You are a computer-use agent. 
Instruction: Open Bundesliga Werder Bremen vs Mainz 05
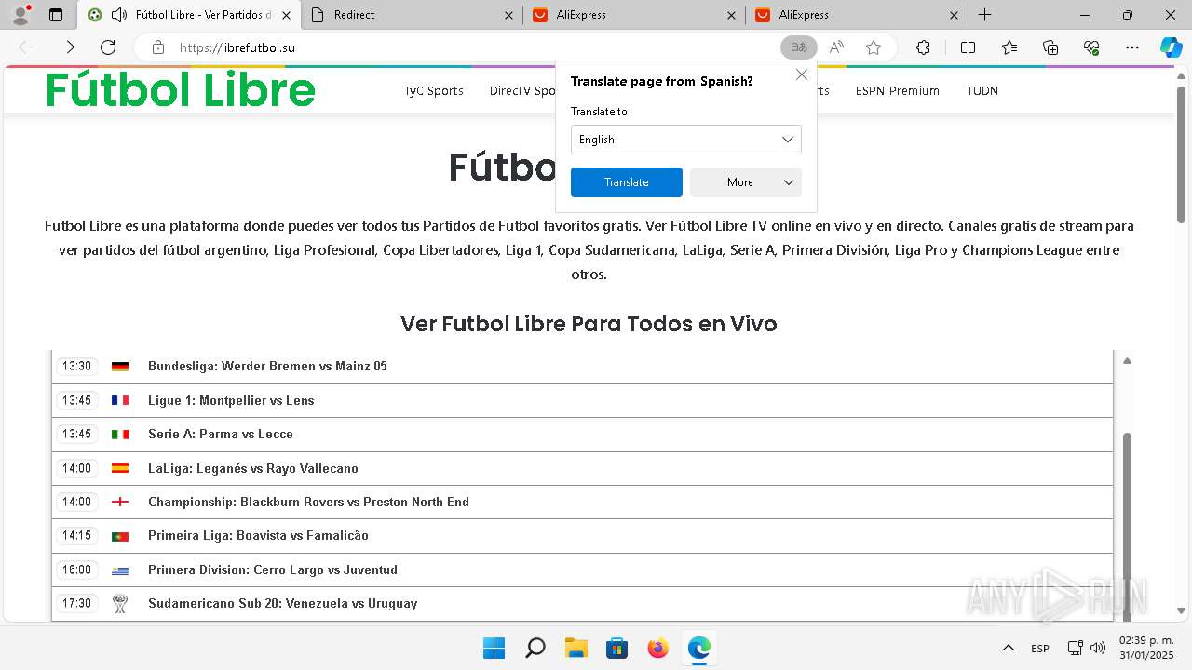tap(583, 367)
